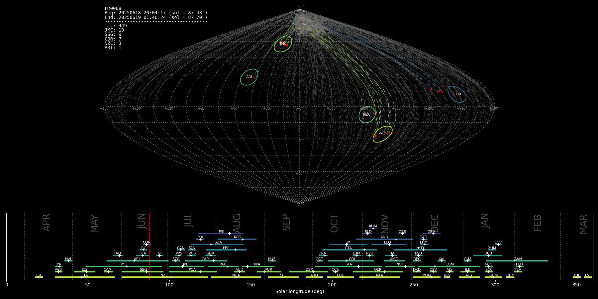Click the HR0008 title text

click(113, 9)
